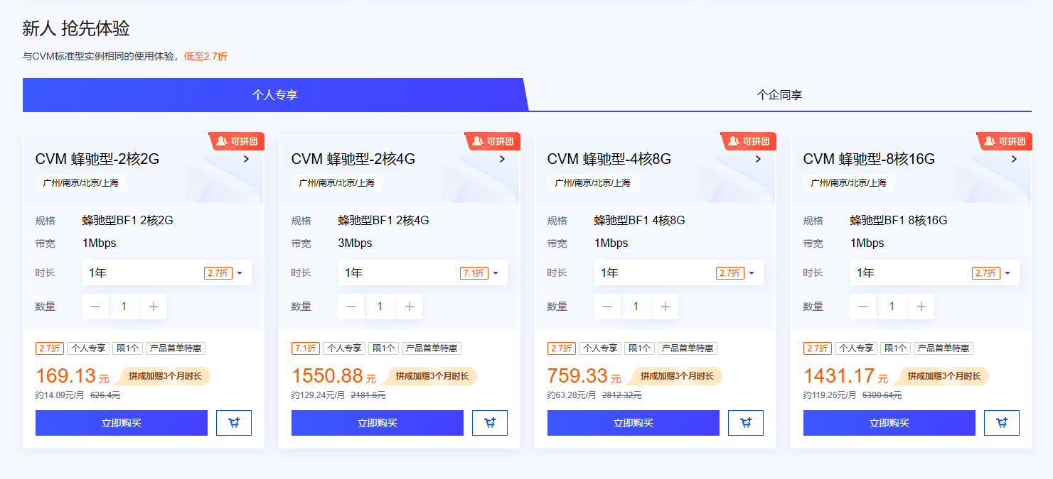Click price 1550.88 元

(x=334, y=376)
